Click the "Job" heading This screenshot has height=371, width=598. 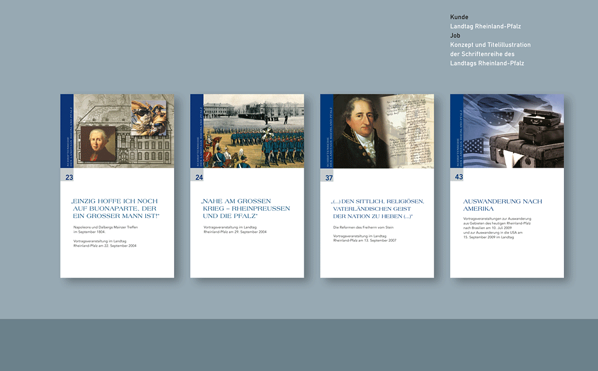coord(456,36)
